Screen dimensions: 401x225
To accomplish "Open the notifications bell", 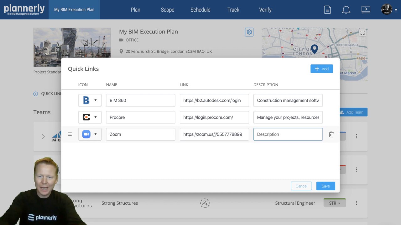I will point(346,10).
